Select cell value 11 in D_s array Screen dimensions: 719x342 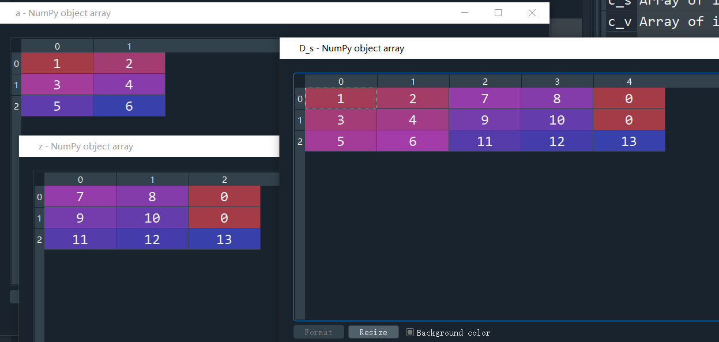coord(485,141)
